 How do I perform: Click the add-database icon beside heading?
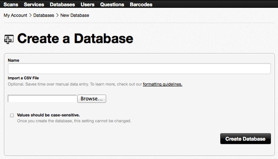coord(9,39)
